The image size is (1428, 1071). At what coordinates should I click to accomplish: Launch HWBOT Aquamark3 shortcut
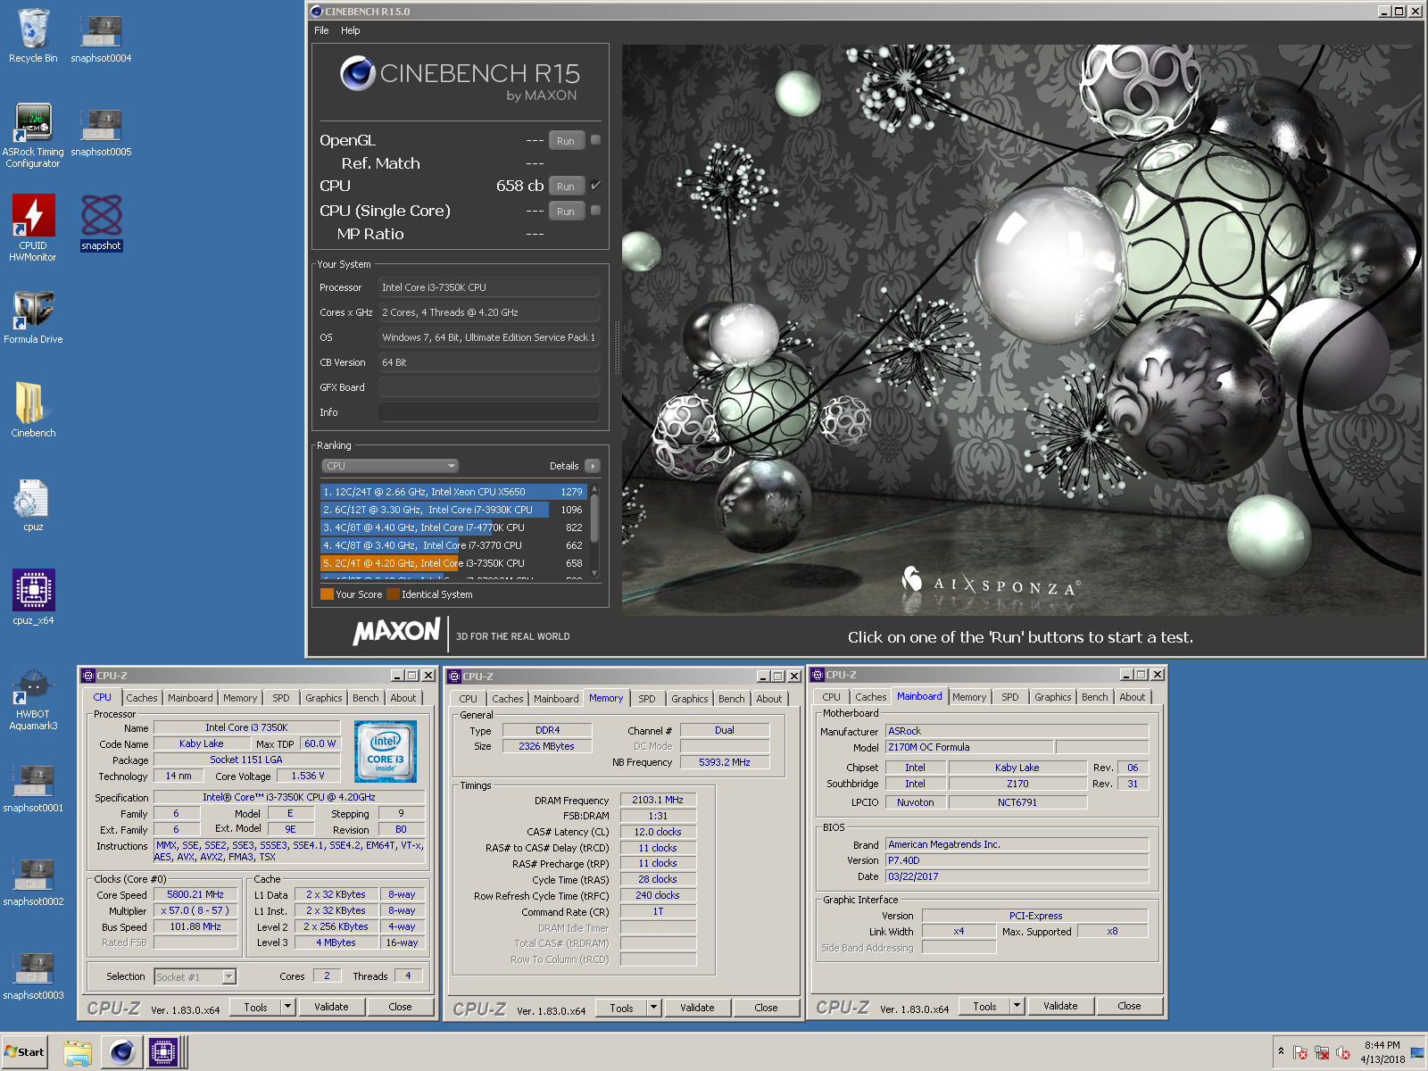tap(33, 699)
